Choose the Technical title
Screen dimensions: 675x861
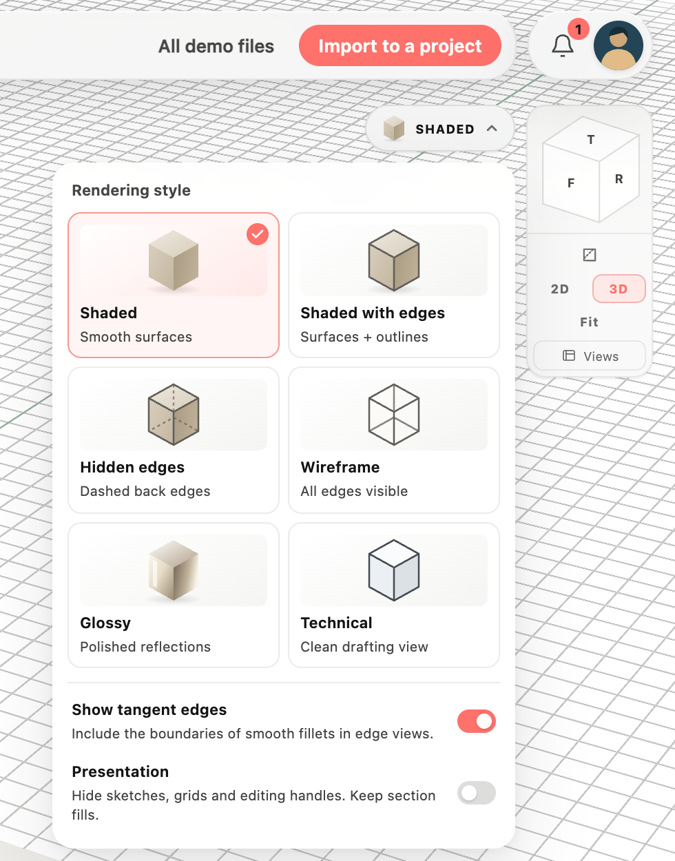(x=336, y=623)
